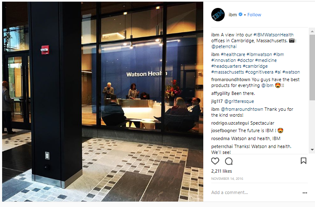Open the IBM profile avatar
The width and height of the screenshot is (315, 207).
click(218, 15)
